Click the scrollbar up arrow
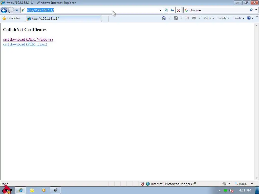 pyautogui.click(x=256, y=26)
